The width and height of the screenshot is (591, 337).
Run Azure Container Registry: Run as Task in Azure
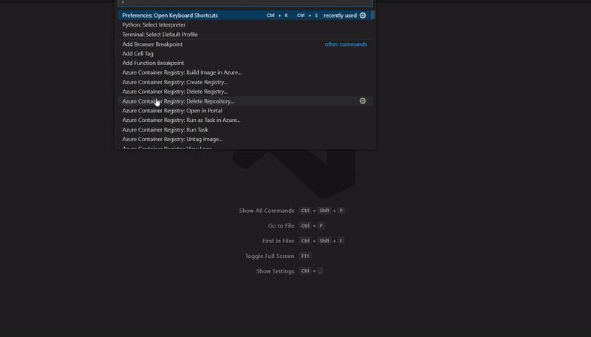[x=245, y=120]
